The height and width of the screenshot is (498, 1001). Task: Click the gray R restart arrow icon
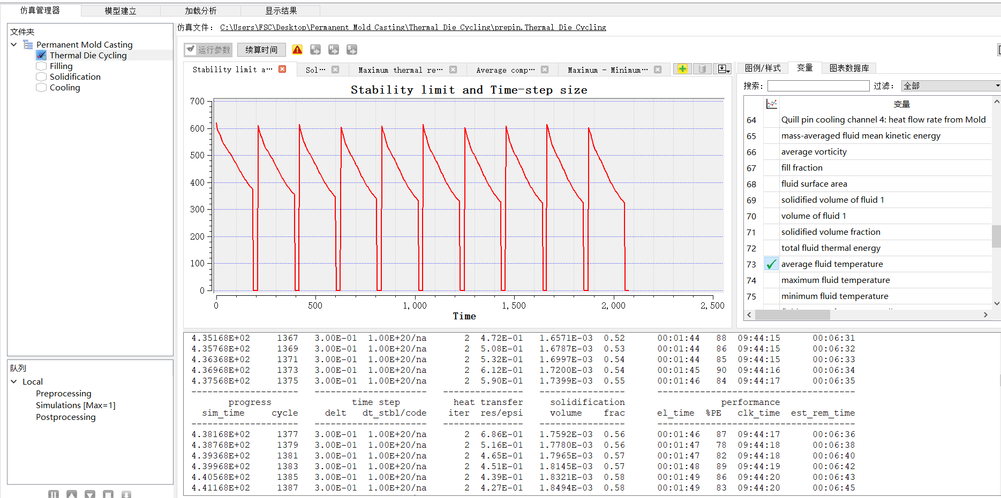315,50
